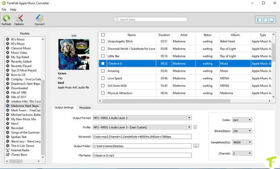The image size is (280, 169).
Task: Click in the Search Song field
Action: tap(150, 19)
